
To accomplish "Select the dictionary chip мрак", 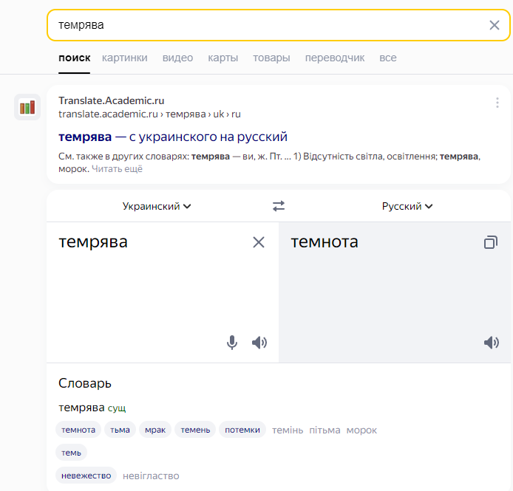I will coord(155,430).
